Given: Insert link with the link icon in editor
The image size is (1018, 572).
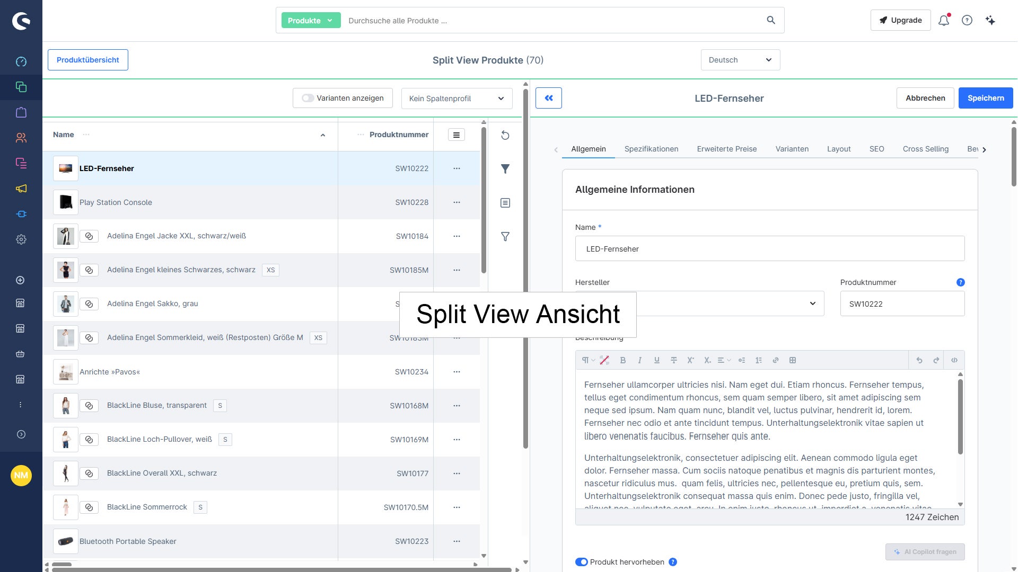Looking at the screenshot, I should pyautogui.click(x=776, y=360).
